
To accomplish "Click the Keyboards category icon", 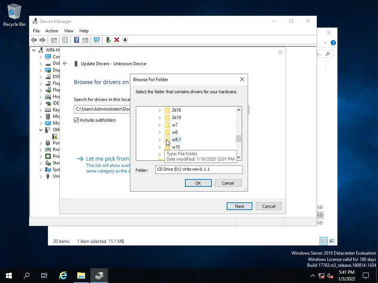I will pos(48,110).
